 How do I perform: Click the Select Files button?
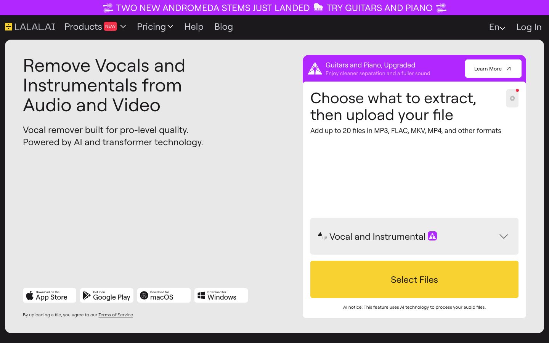(x=414, y=279)
